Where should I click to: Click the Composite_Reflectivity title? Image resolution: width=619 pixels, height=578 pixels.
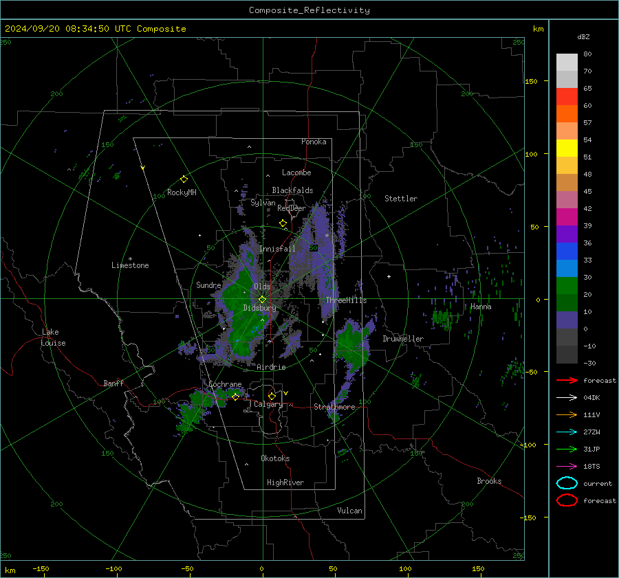tap(309, 10)
